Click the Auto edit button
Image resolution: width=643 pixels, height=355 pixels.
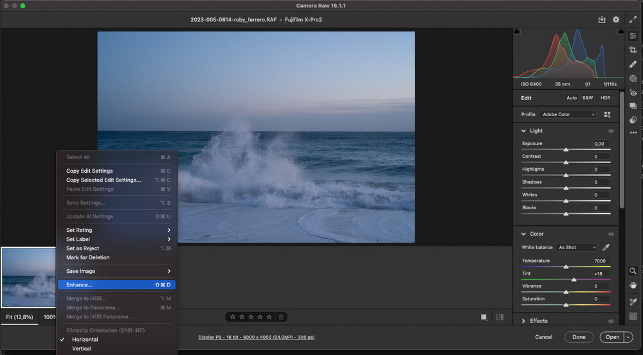click(571, 98)
